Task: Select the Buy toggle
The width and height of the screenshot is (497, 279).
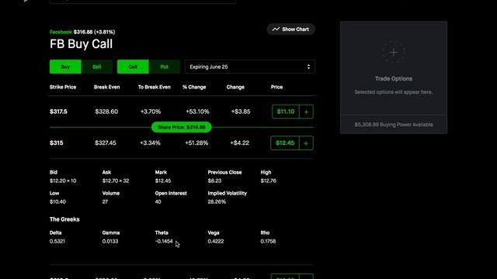Action: [65, 67]
